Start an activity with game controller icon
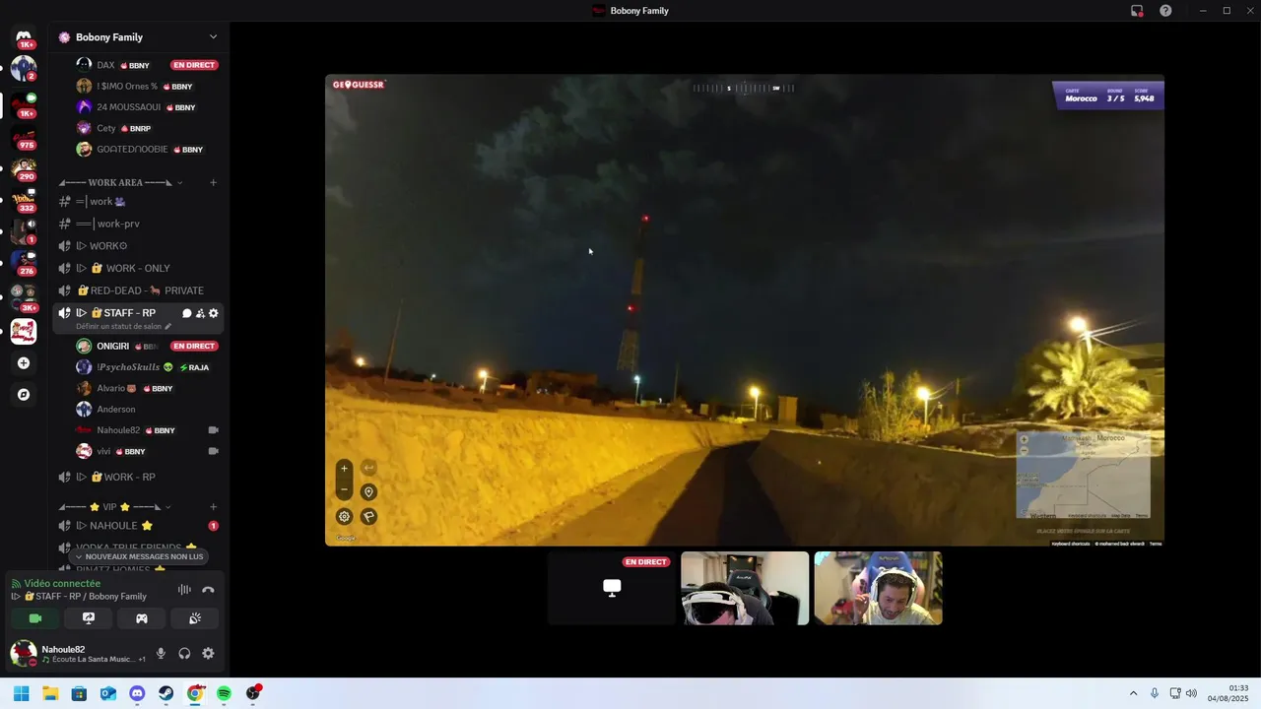Screen dimensions: 1261x709 (x=142, y=618)
